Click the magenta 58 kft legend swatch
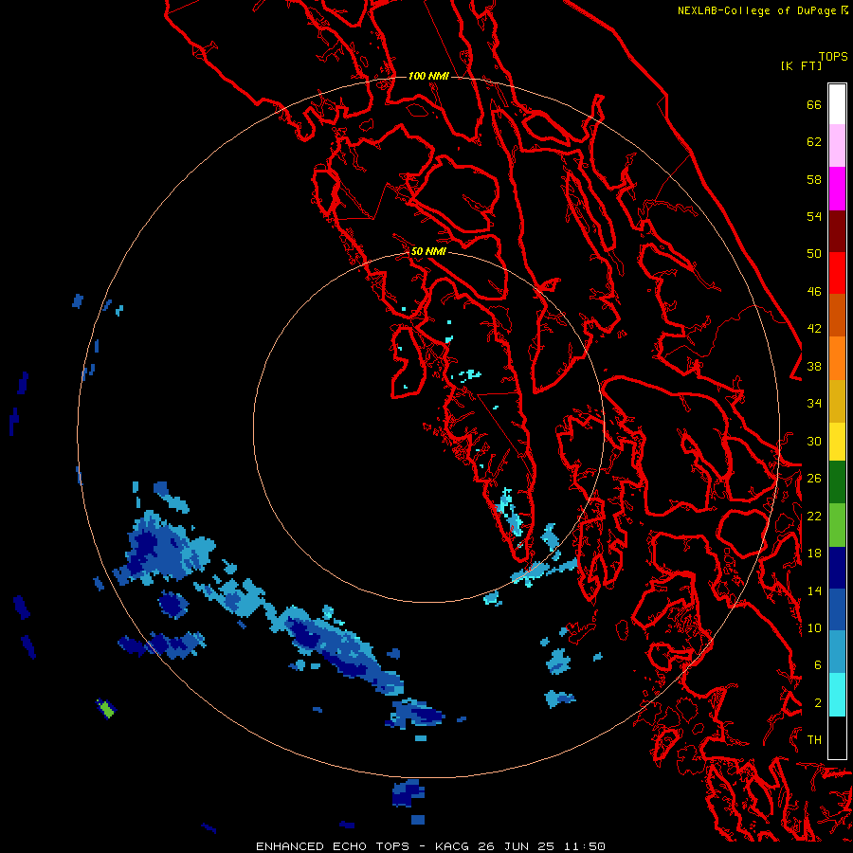Image resolution: width=853 pixels, height=853 pixels. coord(837,189)
